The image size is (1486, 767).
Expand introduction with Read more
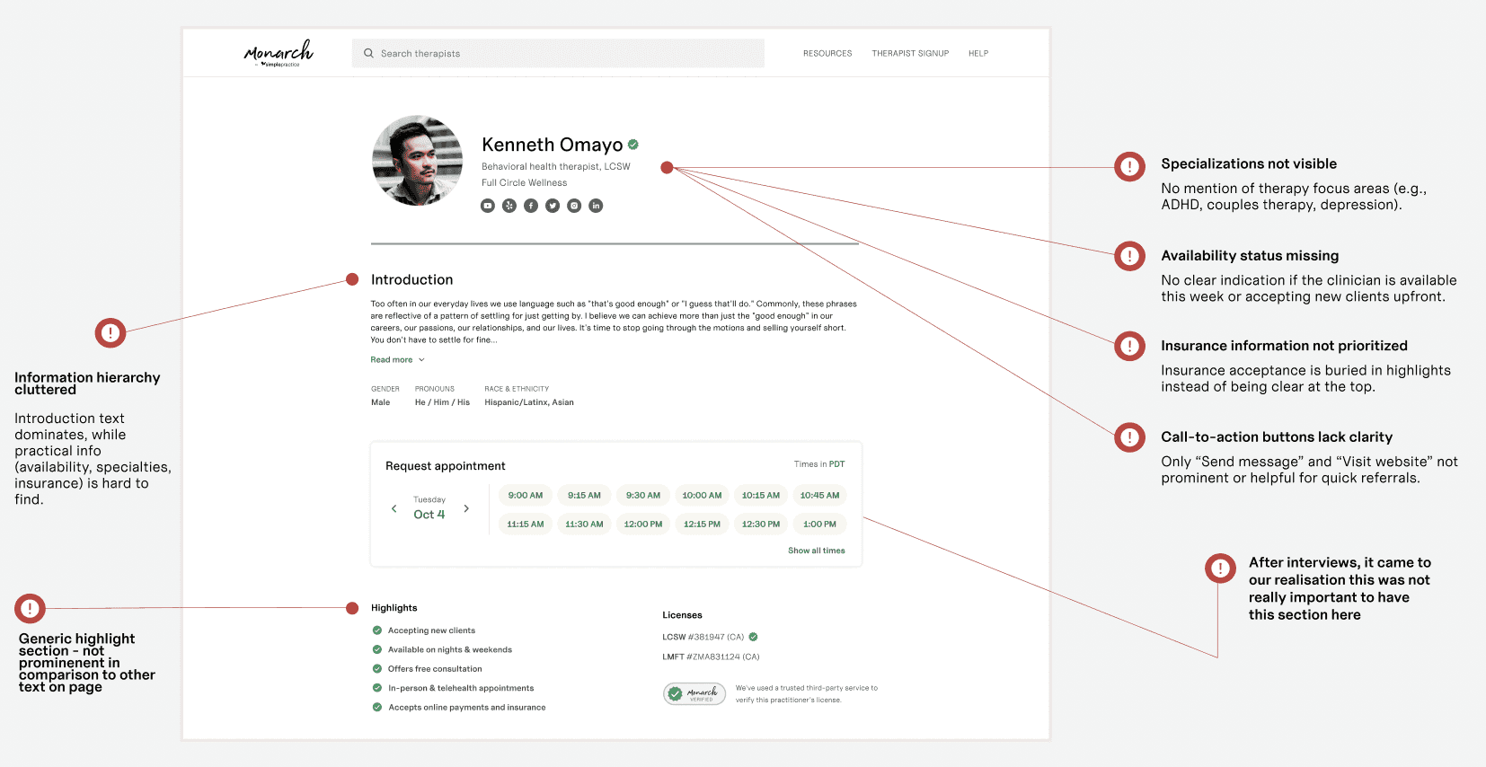coord(397,359)
